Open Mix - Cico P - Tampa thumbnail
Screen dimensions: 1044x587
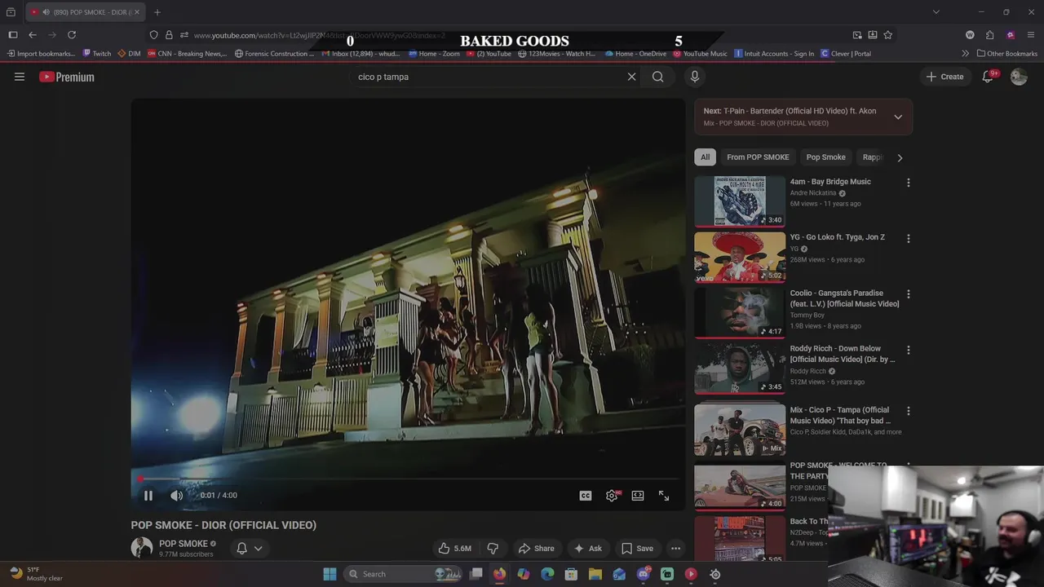coord(740,430)
